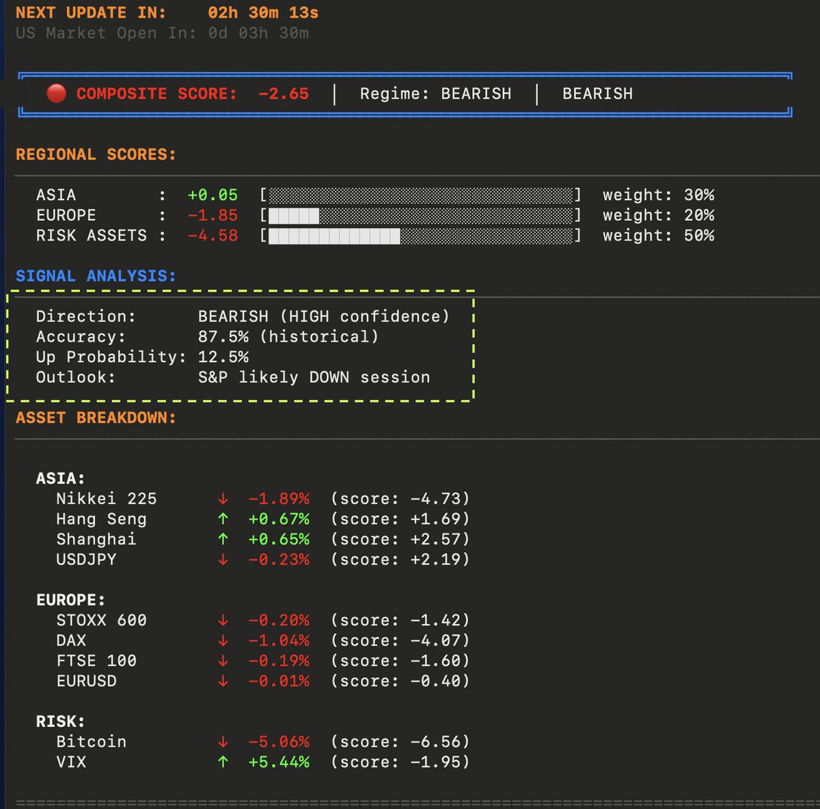Select the REGIONAL SCORES heading
820x809 pixels.
[x=96, y=154]
